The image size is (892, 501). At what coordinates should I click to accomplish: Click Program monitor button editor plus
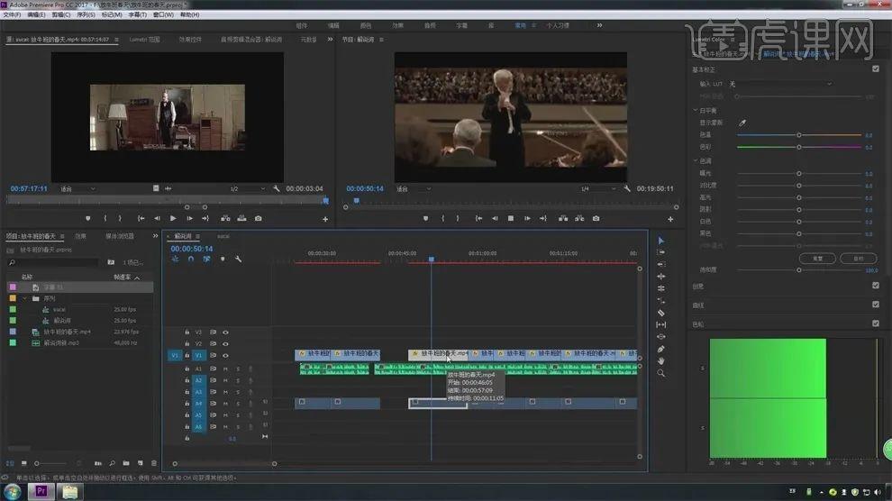(x=670, y=219)
